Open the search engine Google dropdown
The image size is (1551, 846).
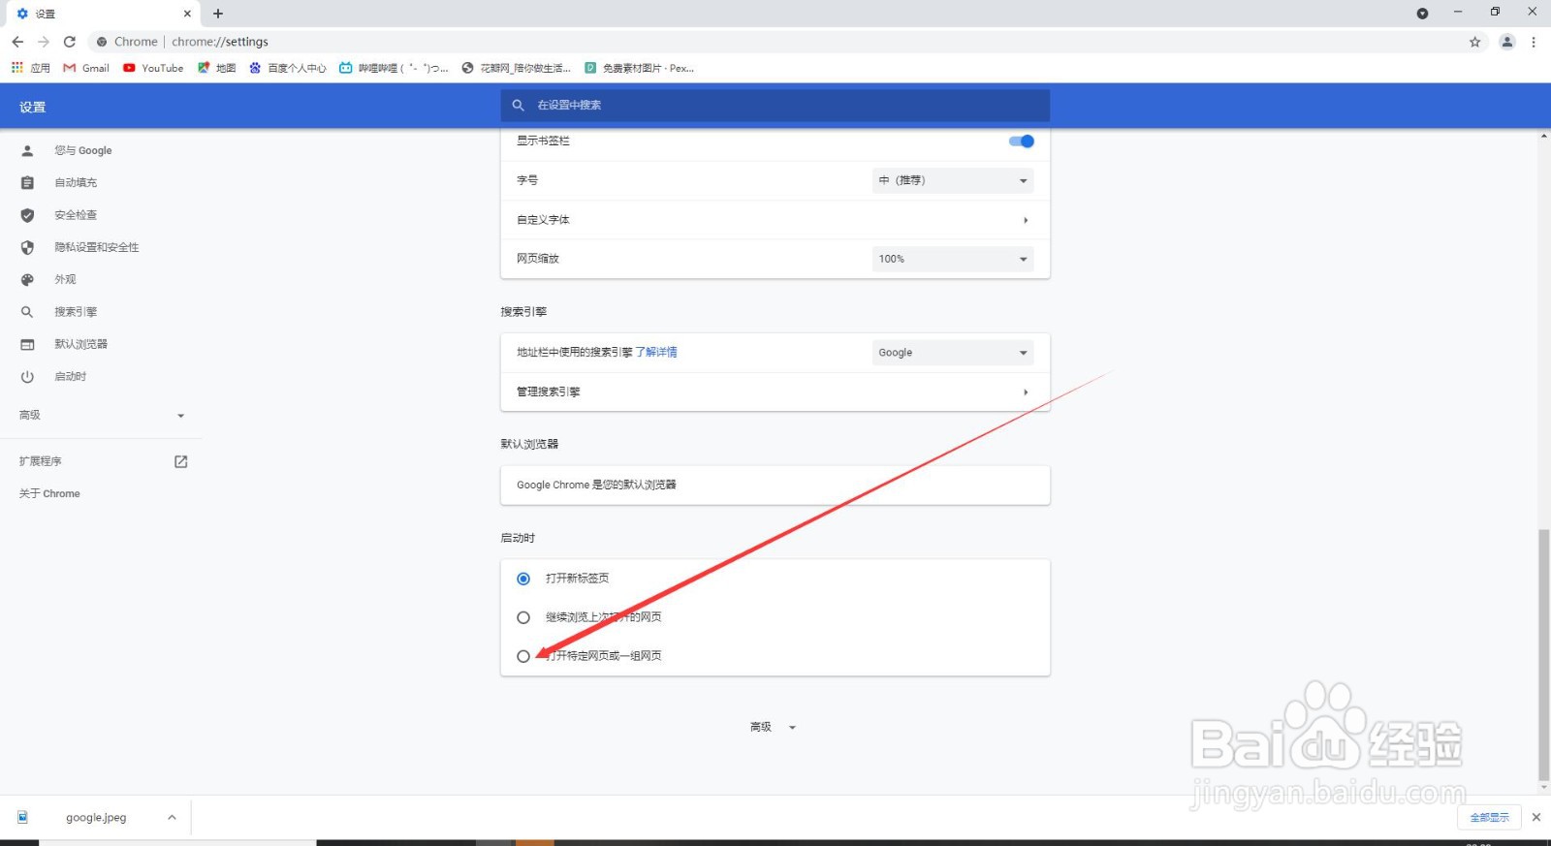pos(953,353)
